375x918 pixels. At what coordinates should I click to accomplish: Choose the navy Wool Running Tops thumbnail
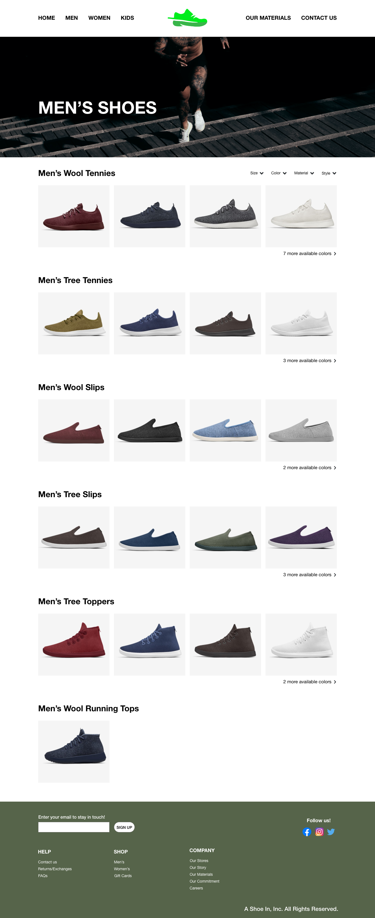click(74, 752)
